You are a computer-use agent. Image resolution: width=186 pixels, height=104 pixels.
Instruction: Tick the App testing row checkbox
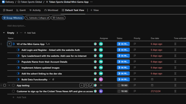(5, 85)
